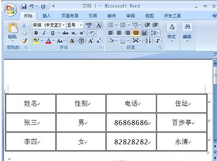Open multilevel list dropdown

[136, 25]
